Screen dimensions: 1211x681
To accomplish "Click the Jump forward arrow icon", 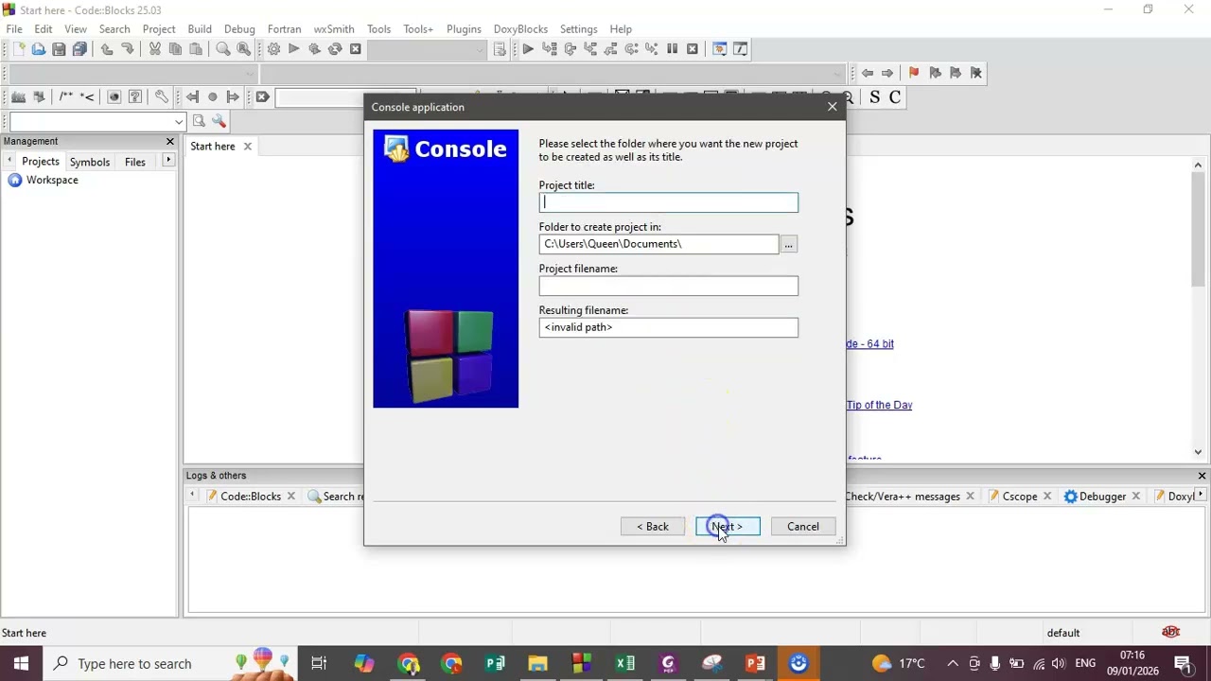I will tap(887, 73).
